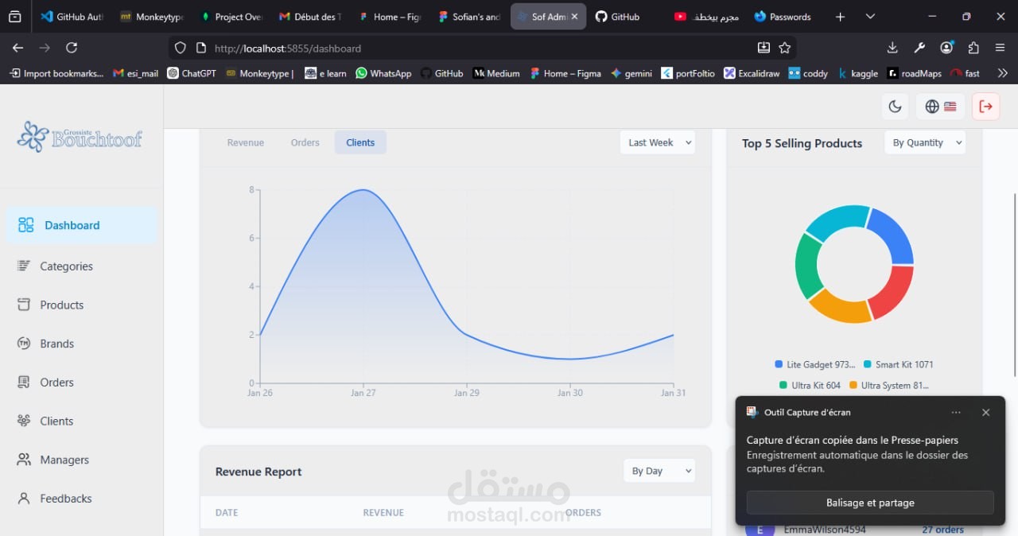
Task: Reload the page with refresh icon
Action: pos(72,48)
